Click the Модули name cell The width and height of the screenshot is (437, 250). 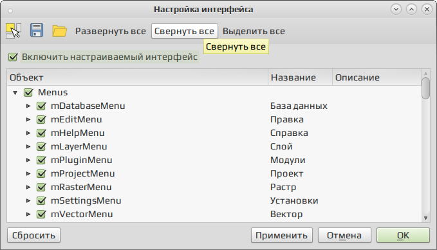(288, 160)
